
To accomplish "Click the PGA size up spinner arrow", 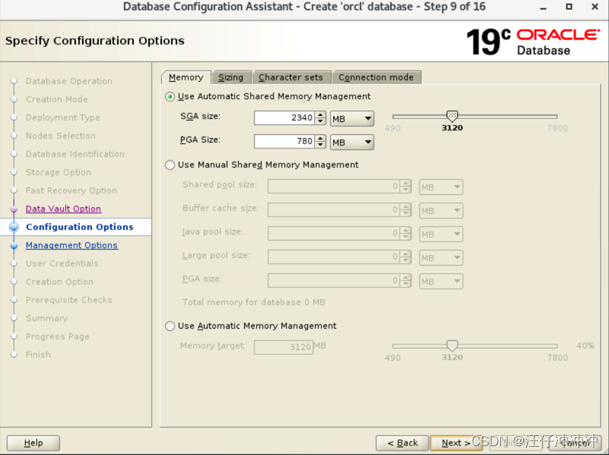I will click(321, 139).
